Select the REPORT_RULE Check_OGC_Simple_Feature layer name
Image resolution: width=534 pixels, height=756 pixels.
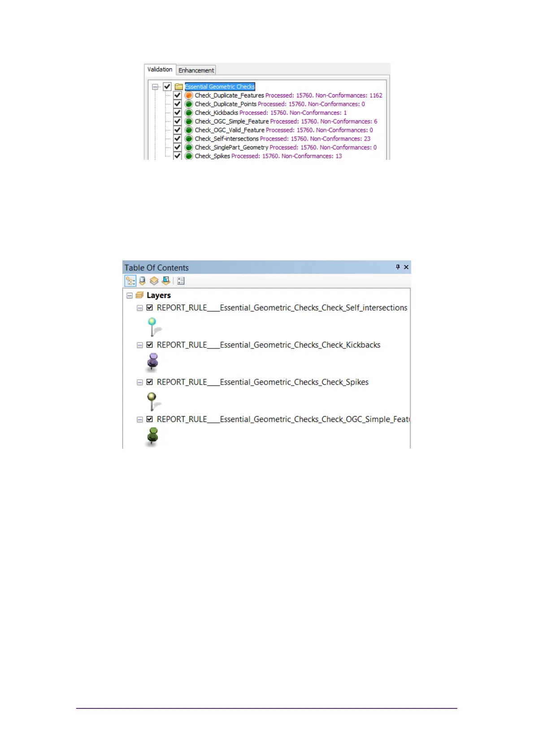pyautogui.click(x=283, y=419)
